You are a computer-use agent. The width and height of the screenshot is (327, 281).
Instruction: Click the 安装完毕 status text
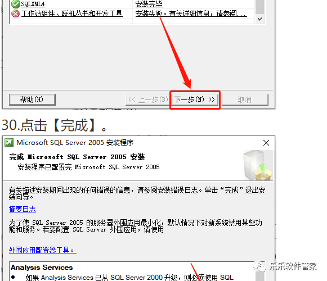pyautogui.click(x=149, y=4)
